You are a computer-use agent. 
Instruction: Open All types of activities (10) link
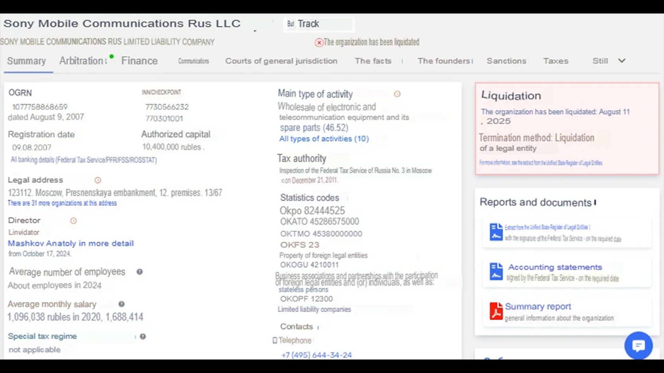click(324, 139)
